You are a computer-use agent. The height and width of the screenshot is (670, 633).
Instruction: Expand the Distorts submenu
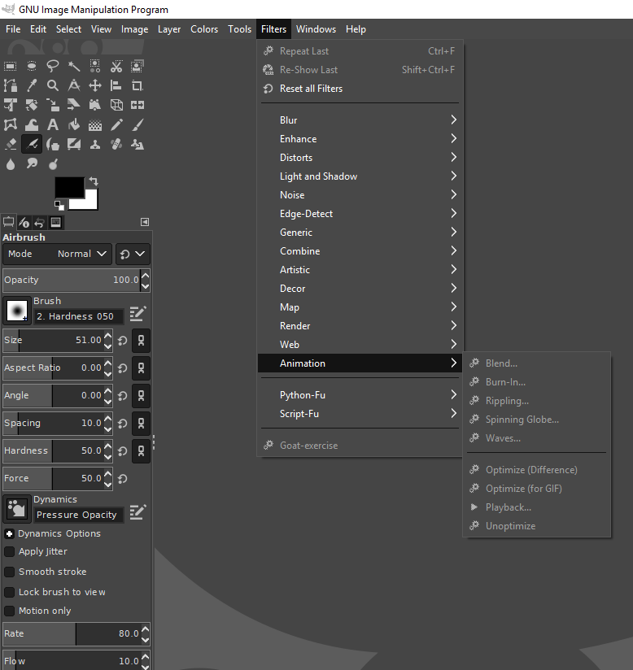point(360,158)
